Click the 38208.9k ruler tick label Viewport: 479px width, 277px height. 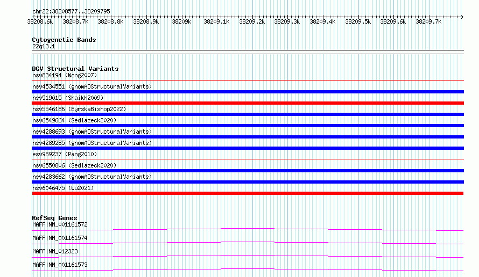point(146,21)
